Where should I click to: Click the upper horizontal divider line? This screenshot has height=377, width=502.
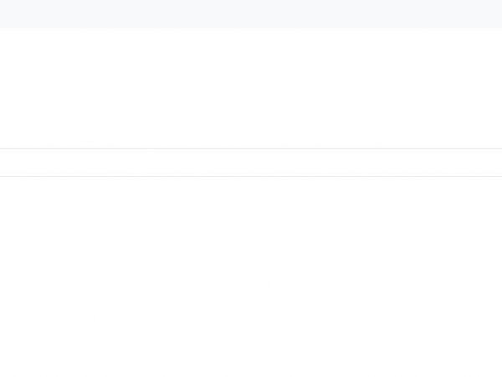251,149
